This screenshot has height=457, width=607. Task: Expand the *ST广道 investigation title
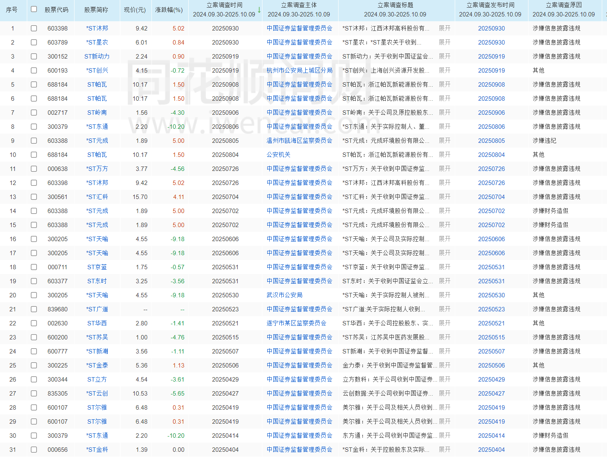(445, 309)
